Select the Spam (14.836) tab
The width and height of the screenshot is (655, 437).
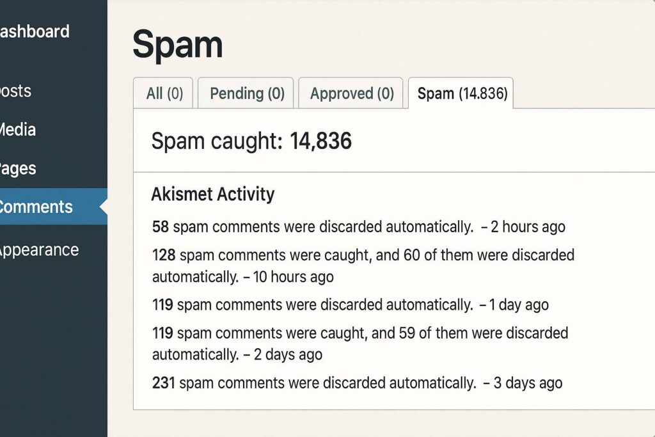(462, 93)
